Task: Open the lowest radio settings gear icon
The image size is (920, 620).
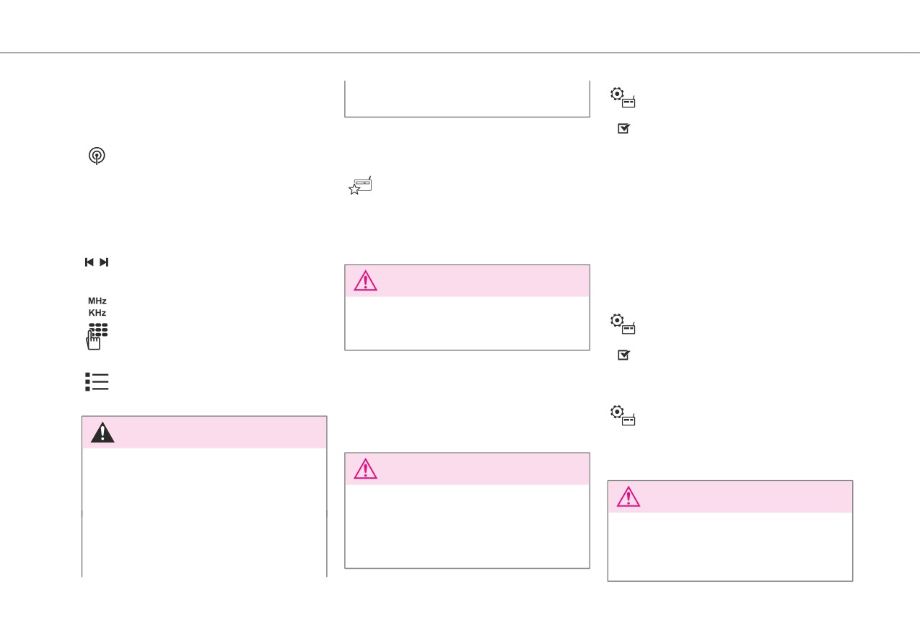Action: click(623, 415)
